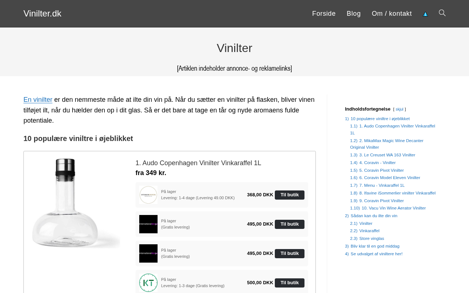469x293 pixels.
Task: Jump to '1. Audo Copenhagen Vinilter Vinkaraffel 1L' in contents
Action: pyautogui.click(x=392, y=129)
